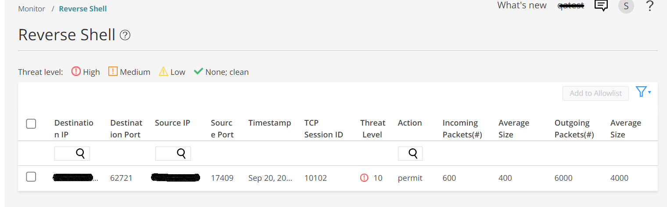Image resolution: width=667 pixels, height=207 pixels.
Task: Click the High threat icon in table row
Action: (x=364, y=178)
